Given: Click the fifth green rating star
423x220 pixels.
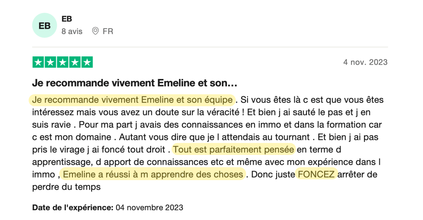Looking at the screenshot, I should (x=87, y=62).
